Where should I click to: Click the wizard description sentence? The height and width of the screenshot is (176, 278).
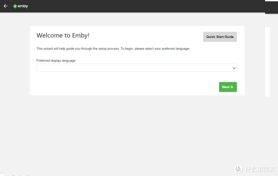(113, 49)
